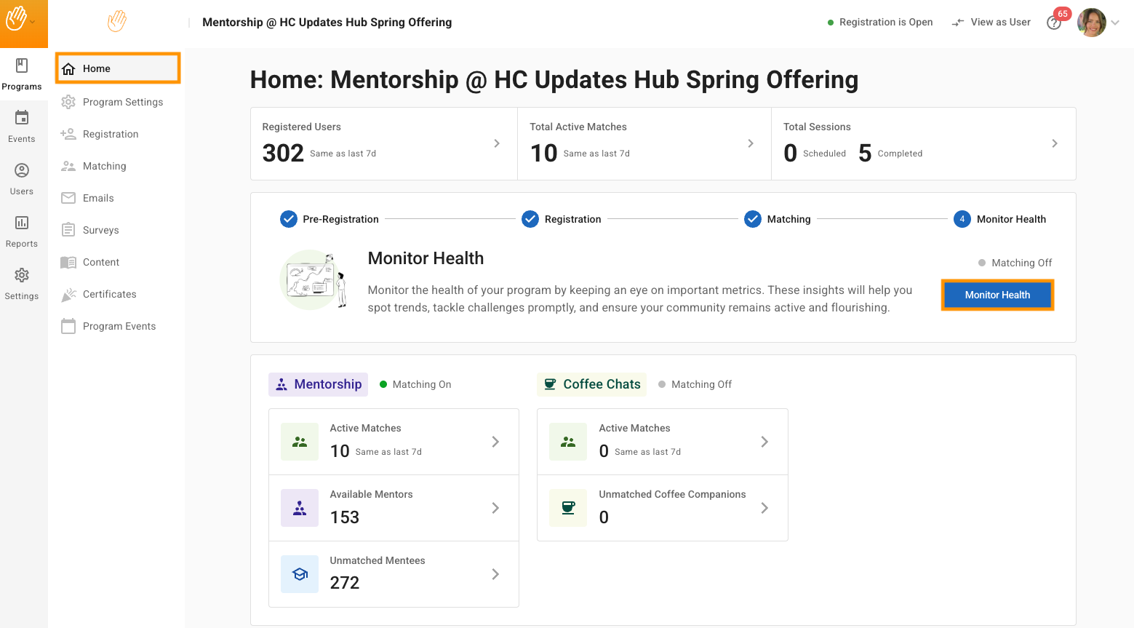Go to the Users section icon
1134x628 pixels.
[22, 171]
